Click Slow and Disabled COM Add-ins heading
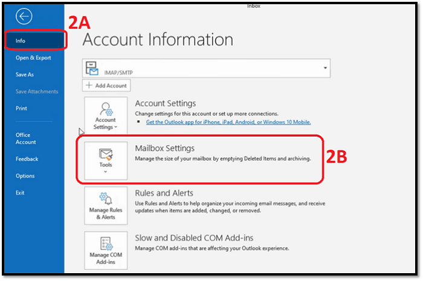The width and height of the screenshot is (423, 281). coord(194,238)
